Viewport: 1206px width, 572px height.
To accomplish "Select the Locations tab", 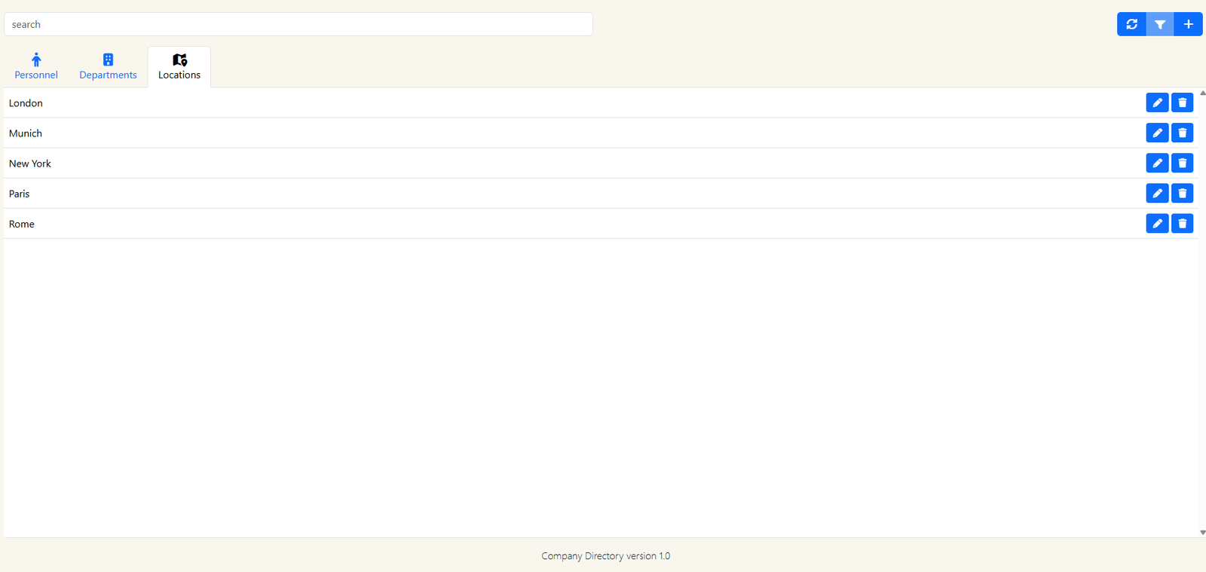I will tap(179, 66).
